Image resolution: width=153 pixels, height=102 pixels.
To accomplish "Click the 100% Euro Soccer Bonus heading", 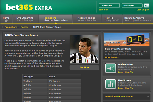I will point(21,35).
